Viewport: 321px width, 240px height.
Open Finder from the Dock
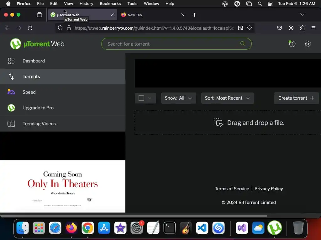click(23, 228)
